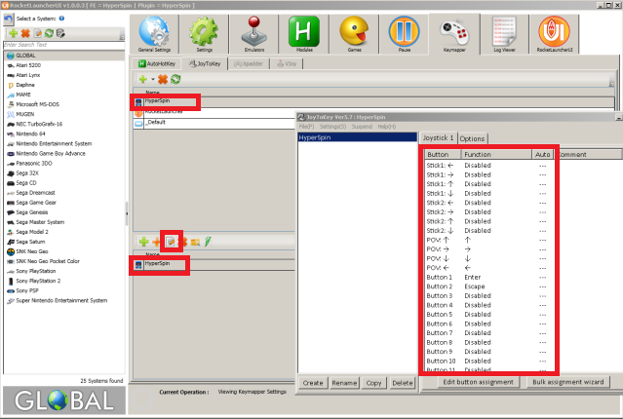Open the Joystick 1 tab in the JoyToKey window

coord(438,137)
